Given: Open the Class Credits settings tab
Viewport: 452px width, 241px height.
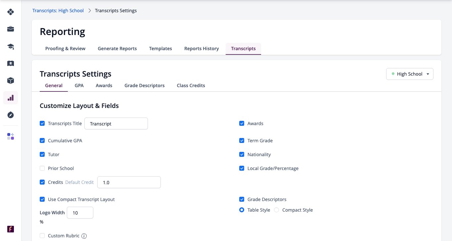Looking at the screenshot, I should (191, 86).
